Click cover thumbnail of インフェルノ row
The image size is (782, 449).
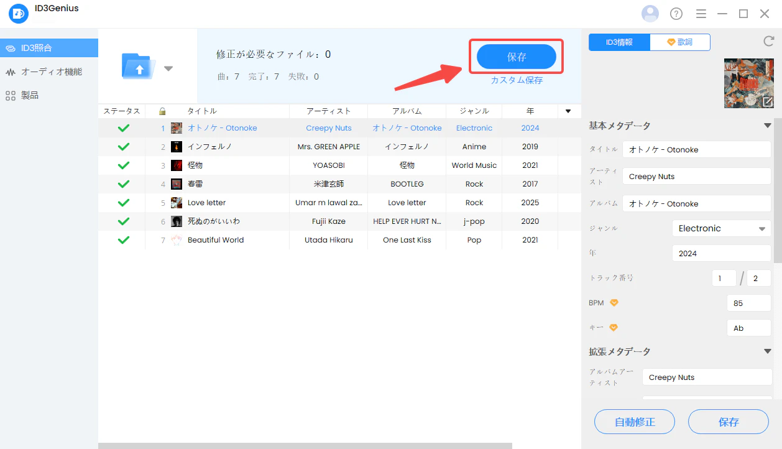point(177,147)
